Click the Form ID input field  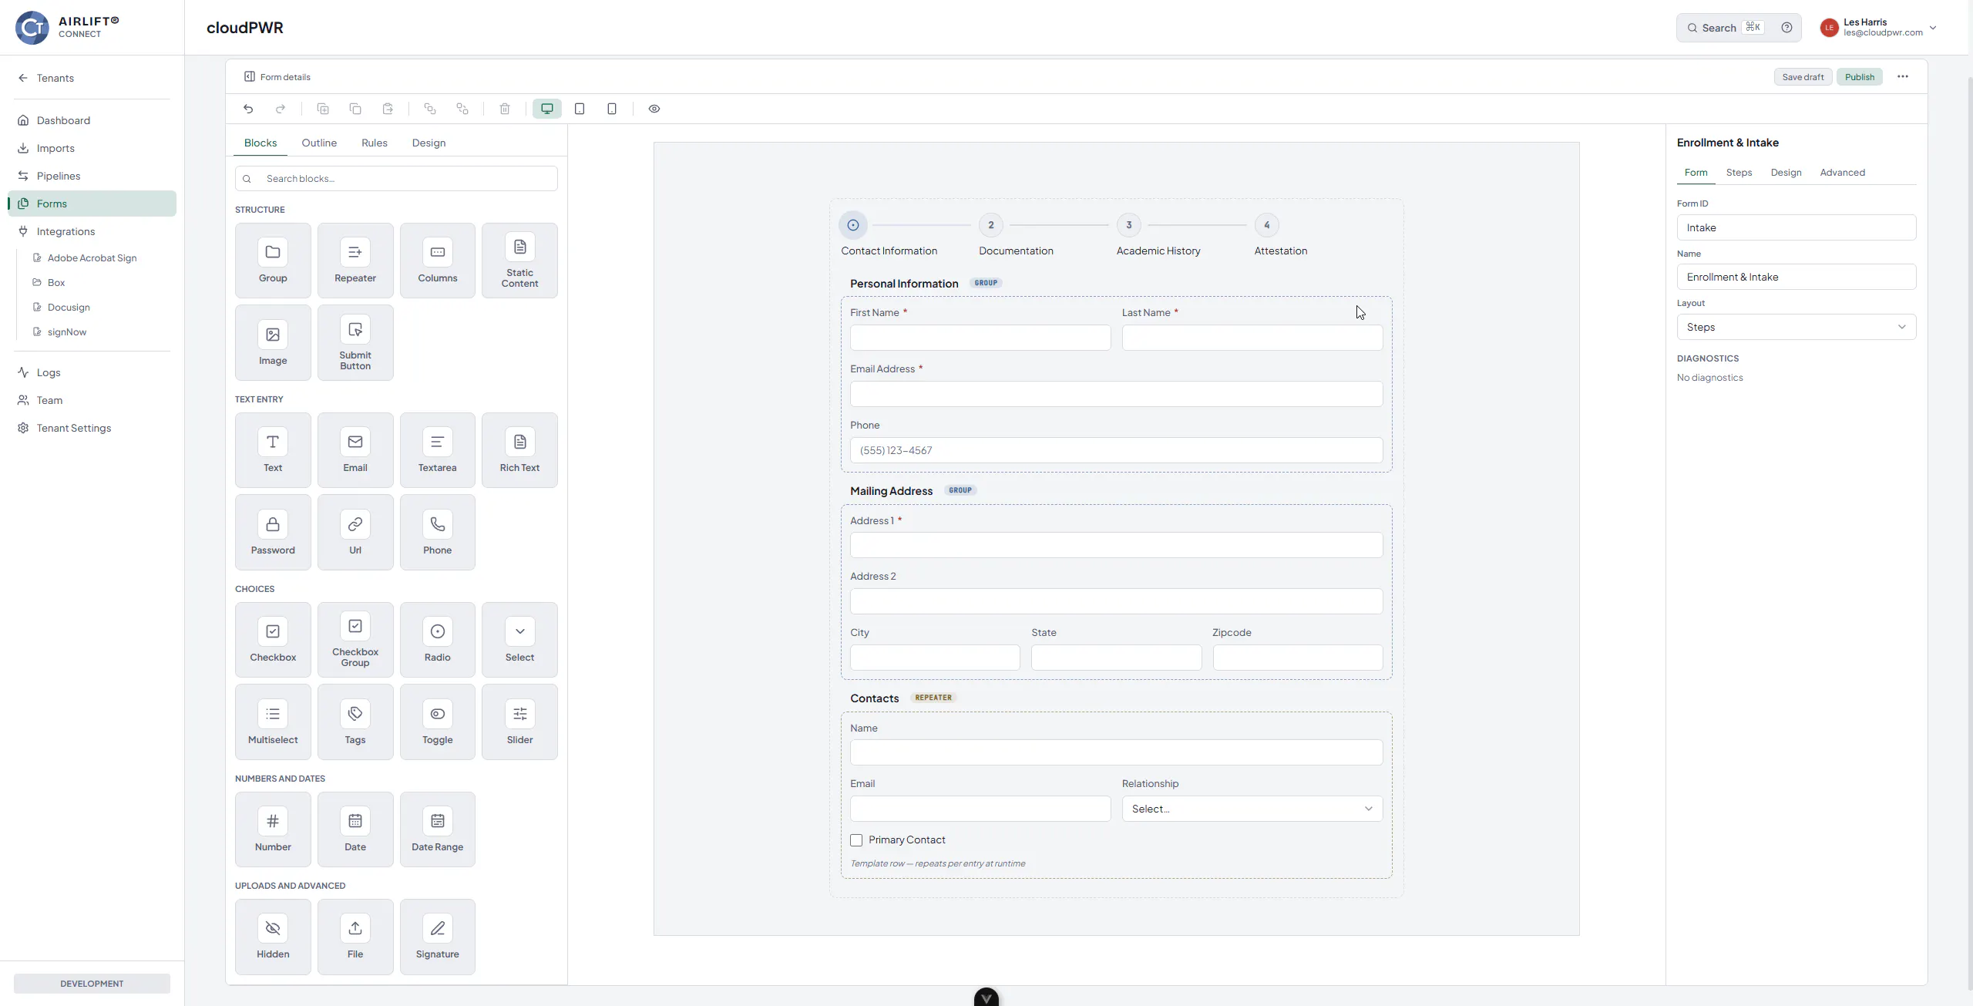click(1797, 227)
